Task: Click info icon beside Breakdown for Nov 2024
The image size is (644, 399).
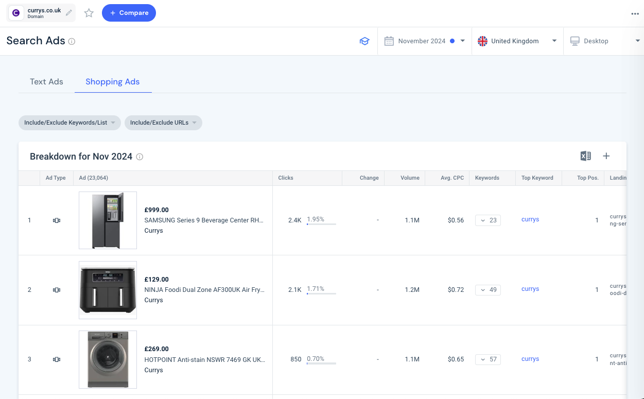Action: click(x=140, y=157)
